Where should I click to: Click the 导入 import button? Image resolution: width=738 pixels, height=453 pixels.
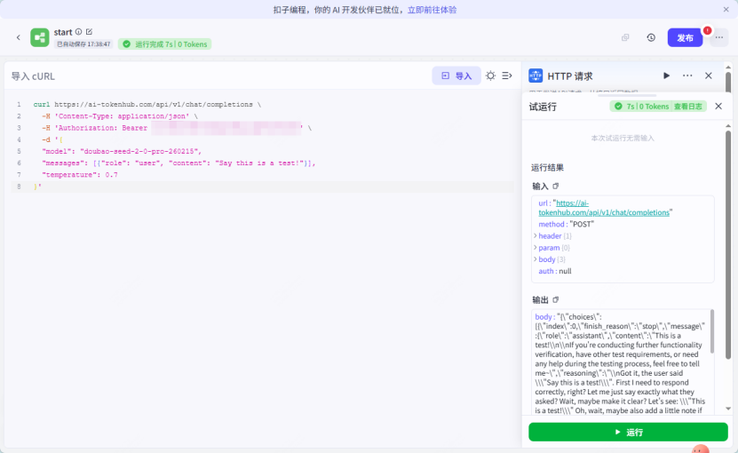coord(456,75)
